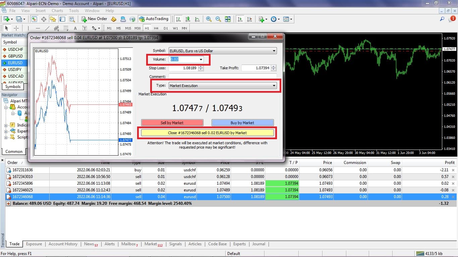Select the trendline drawing tool
The width and height of the screenshot is (458, 257).
point(47,28)
